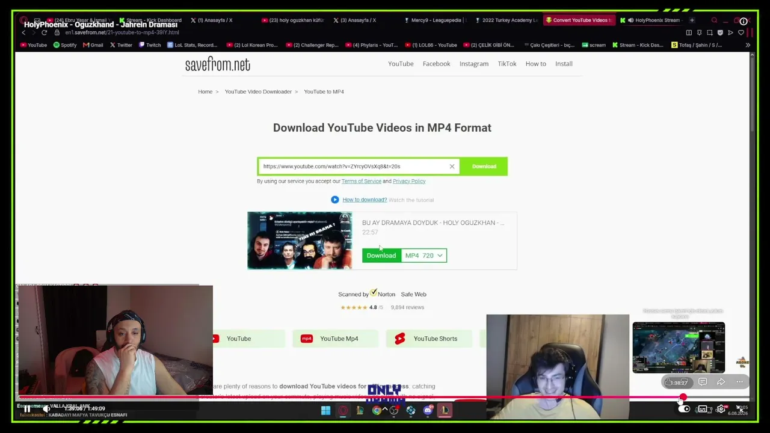Click the blue play icon beside How to download
The image size is (770, 433).
click(x=335, y=200)
